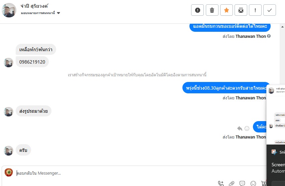Viewport: 285px width, 186px height.
Task: Open saved replies speech bubble icon
Action: (x=242, y=183)
